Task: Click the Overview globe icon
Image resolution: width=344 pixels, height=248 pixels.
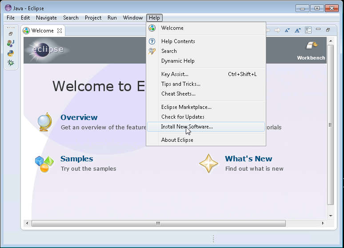Action: (45, 122)
